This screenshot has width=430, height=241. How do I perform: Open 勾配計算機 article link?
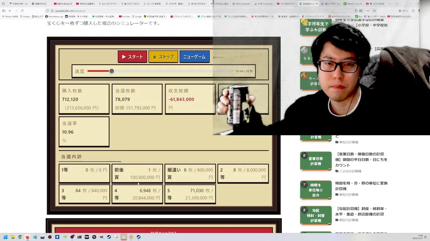click(x=361, y=212)
